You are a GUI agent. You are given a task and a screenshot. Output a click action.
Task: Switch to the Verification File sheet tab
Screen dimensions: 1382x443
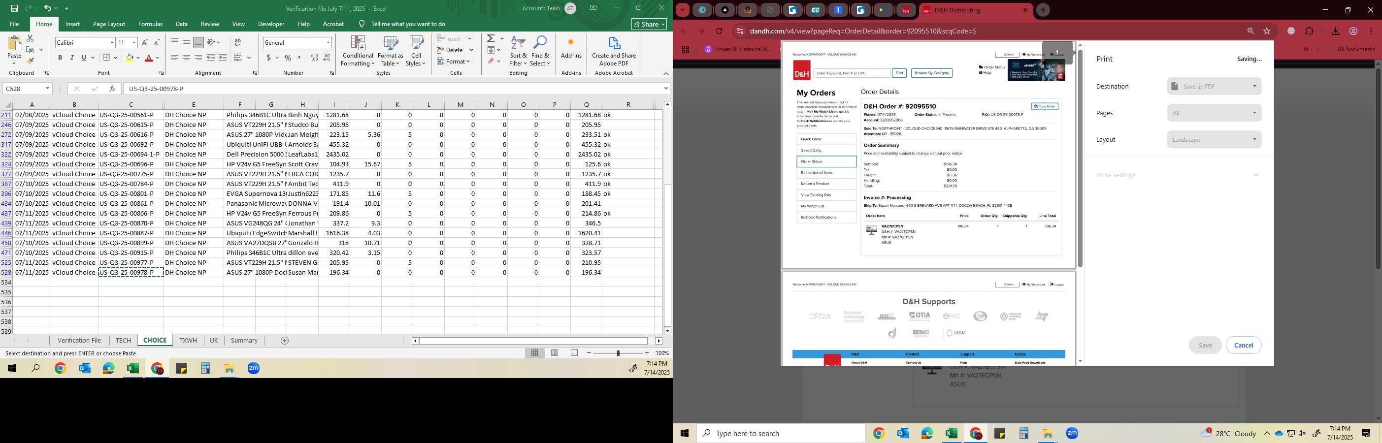79,341
